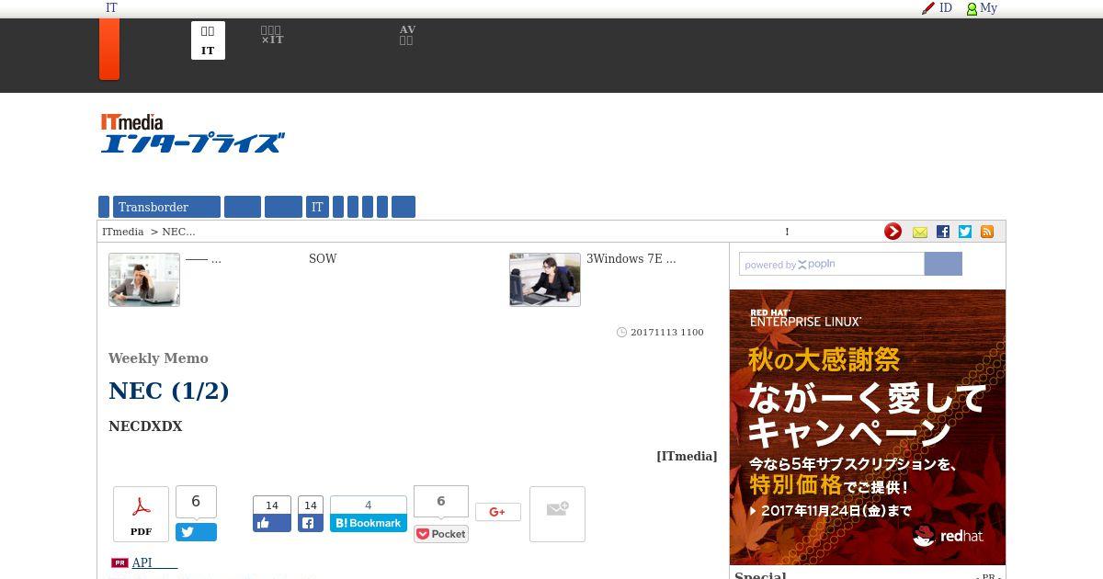
Task: Click the orange ITmedia block in header
Action: click(109, 49)
